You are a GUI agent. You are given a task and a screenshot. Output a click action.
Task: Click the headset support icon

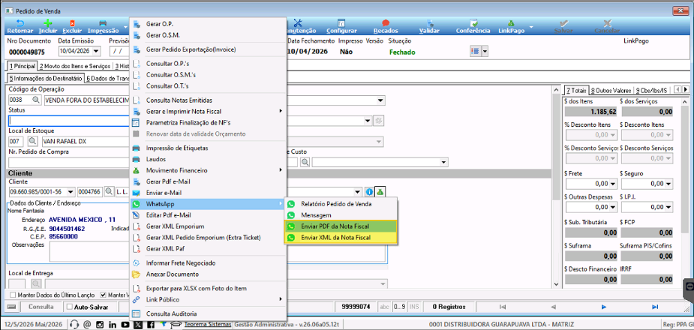click(74, 325)
